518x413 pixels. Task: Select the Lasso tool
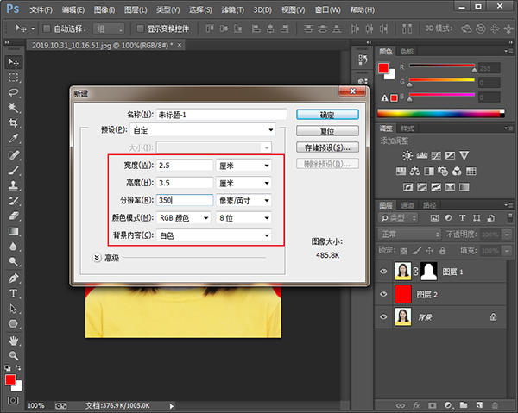coord(14,91)
